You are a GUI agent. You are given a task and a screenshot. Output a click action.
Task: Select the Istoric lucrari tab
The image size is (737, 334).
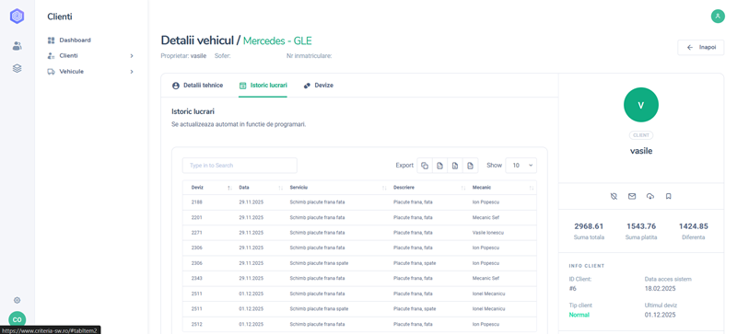(x=263, y=86)
